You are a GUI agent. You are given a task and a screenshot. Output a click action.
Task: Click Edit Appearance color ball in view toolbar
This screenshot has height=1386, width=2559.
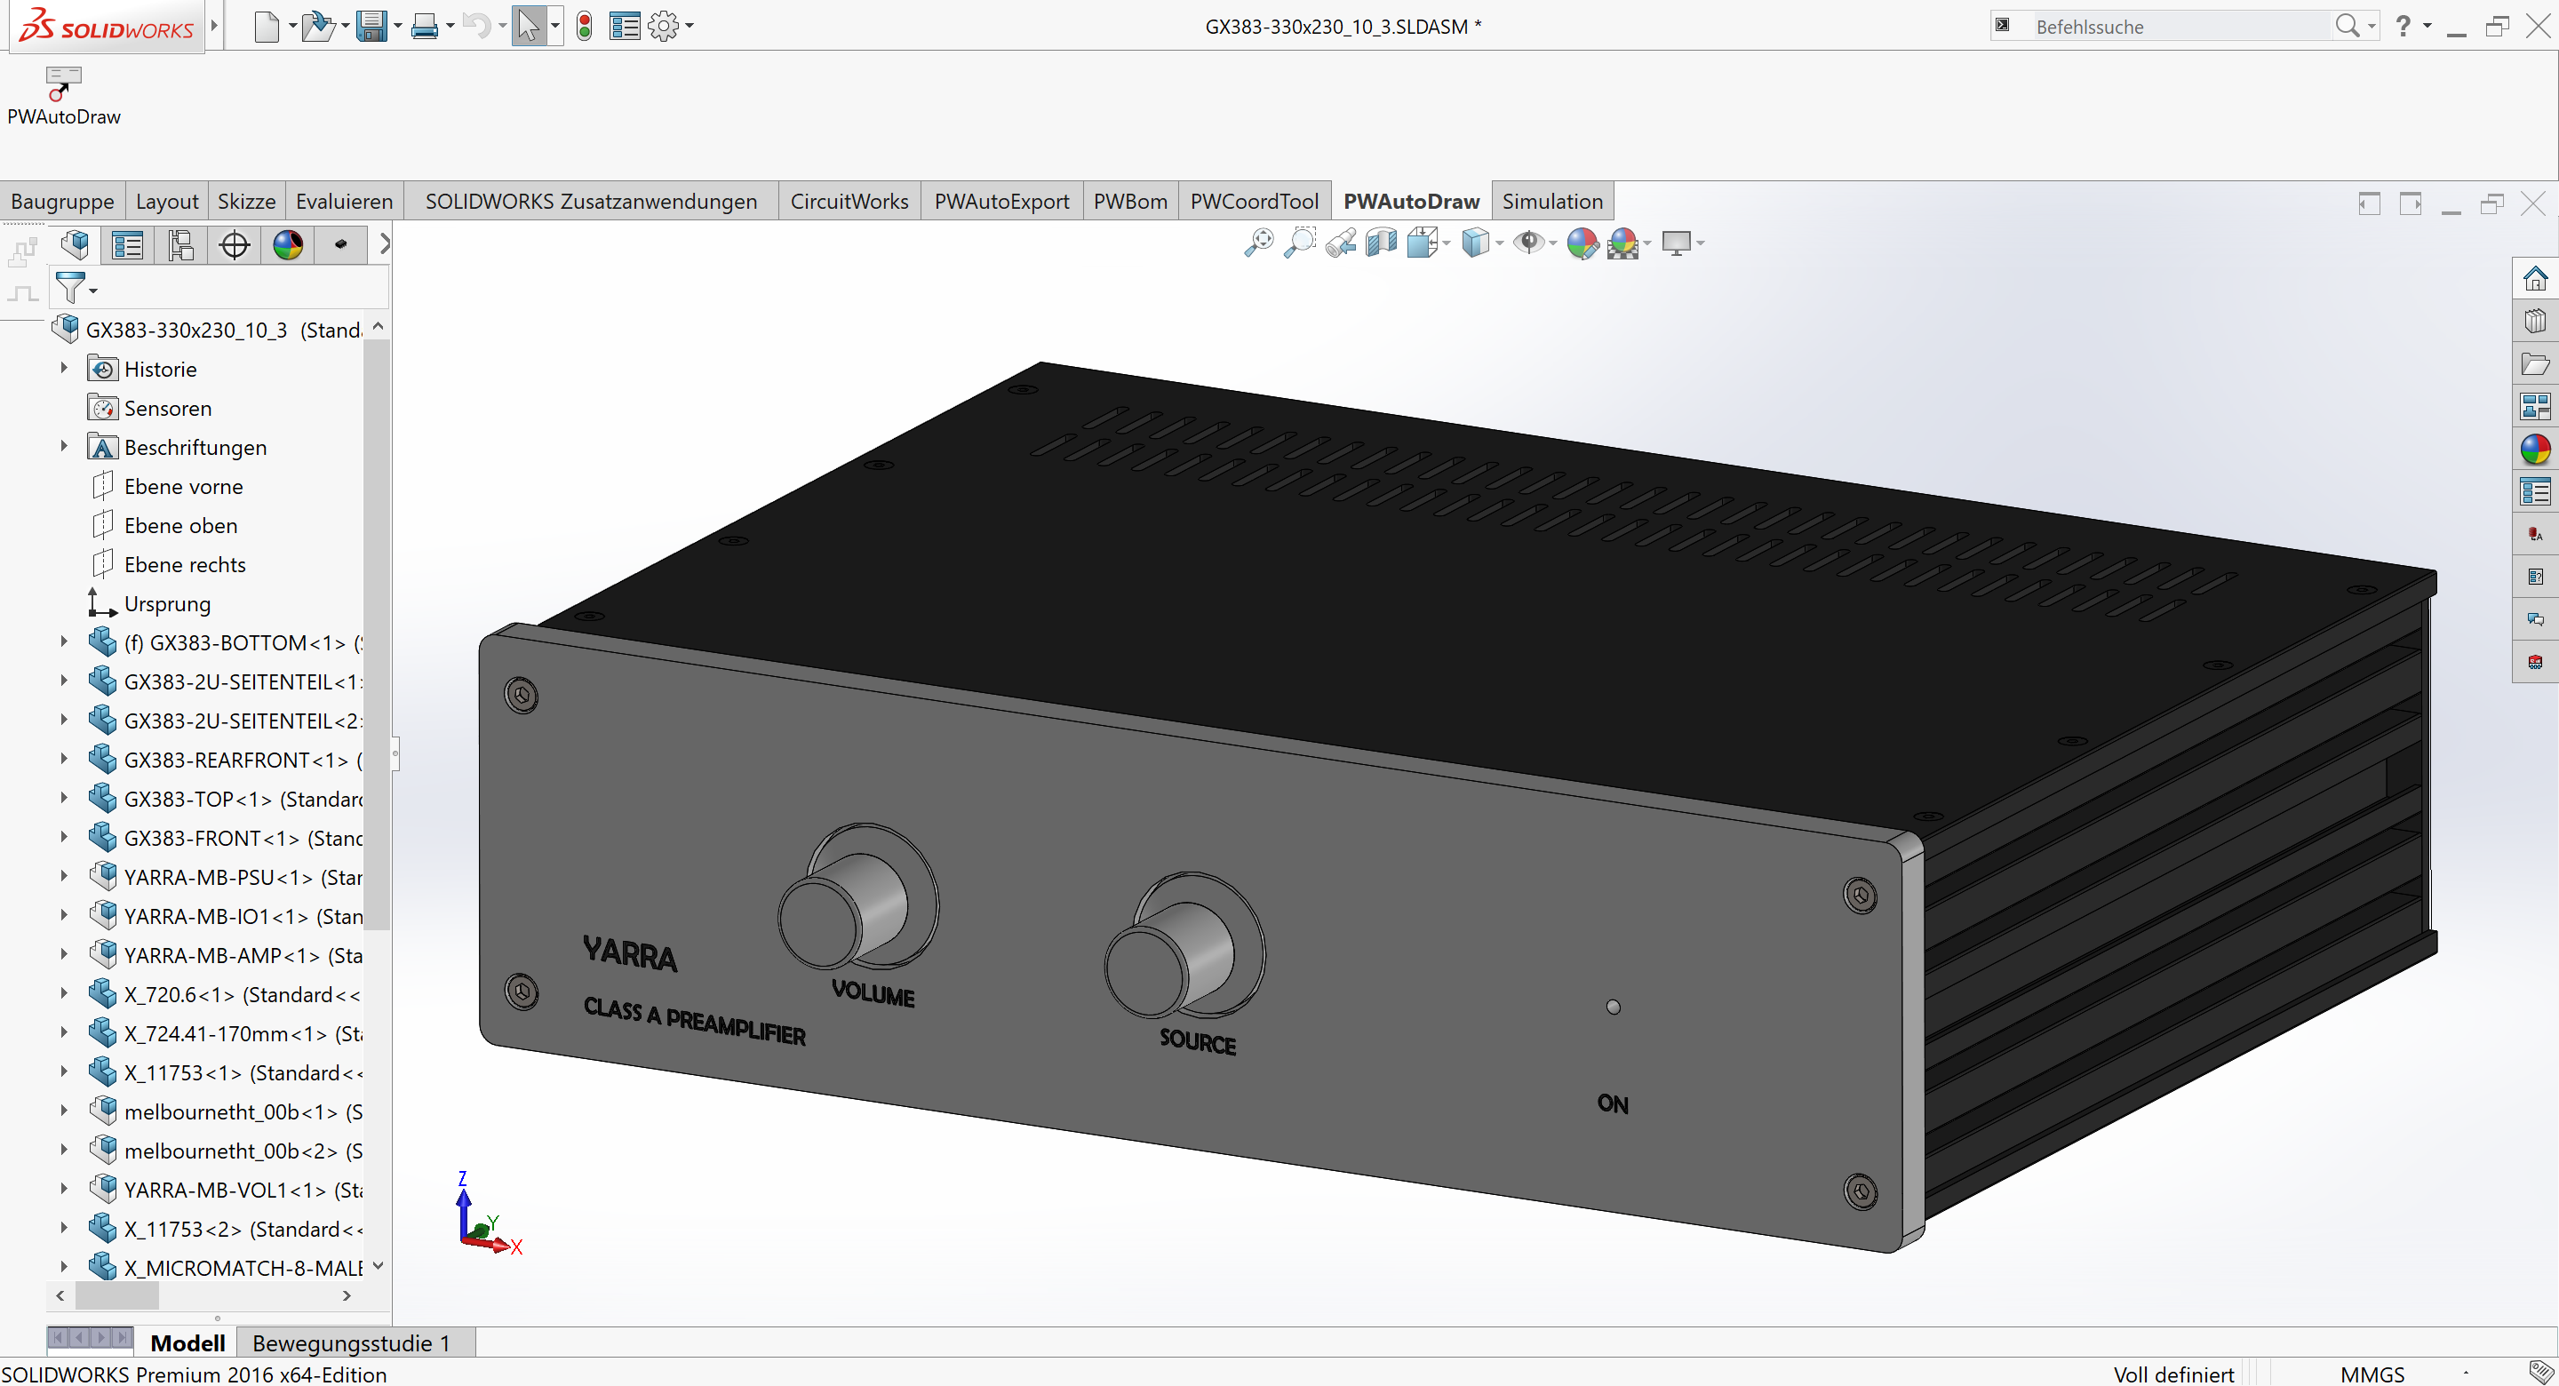tap(1582, 243)
